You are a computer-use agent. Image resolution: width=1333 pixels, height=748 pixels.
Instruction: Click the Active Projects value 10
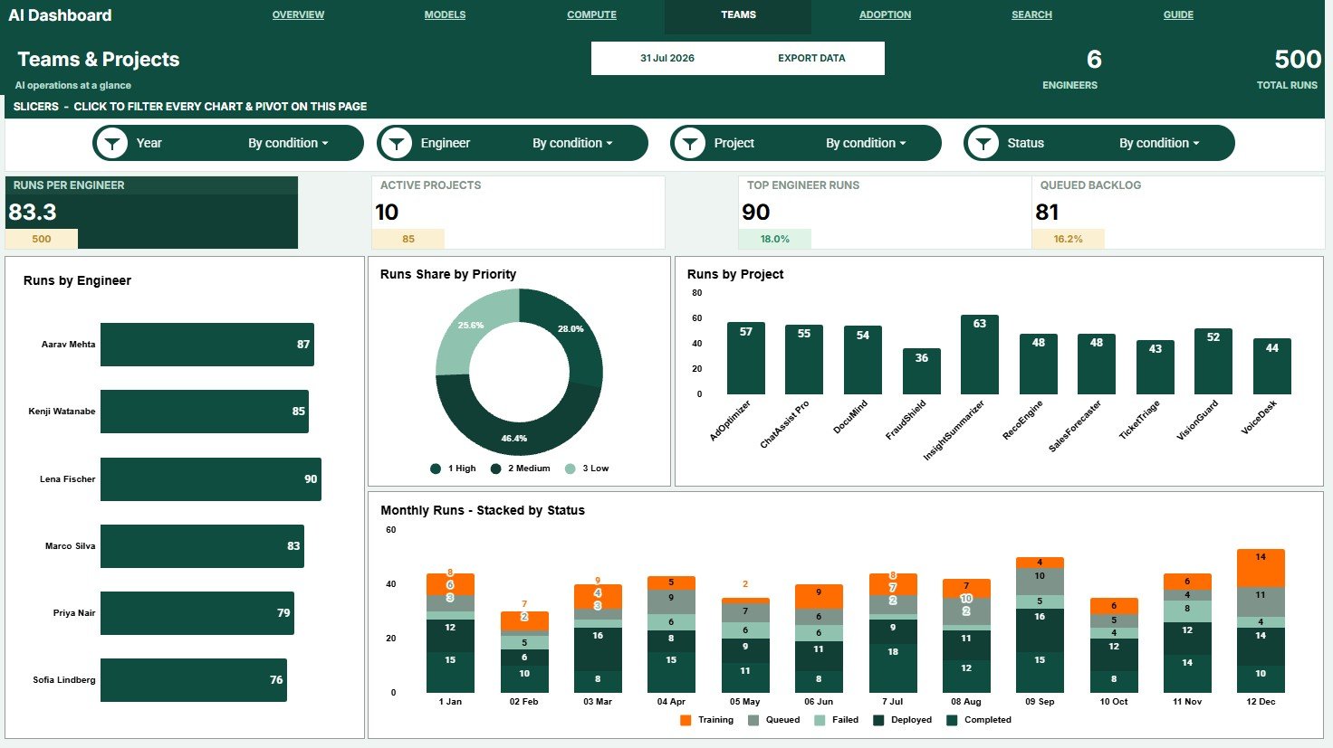tap(387, 213)
